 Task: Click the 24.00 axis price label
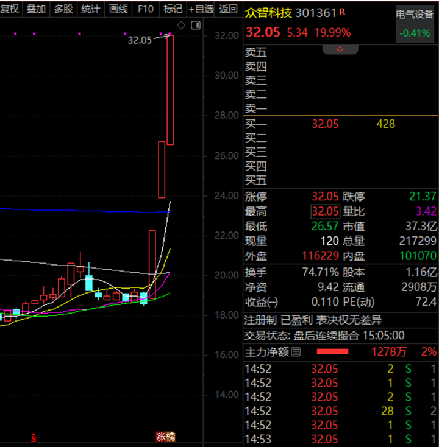point(227,196)
